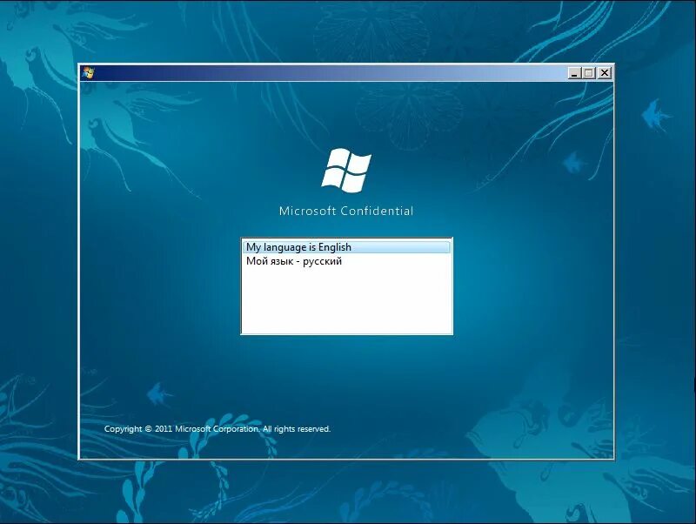Select "My language is English" option
The image size is (696, 524).
click(x=346, y=247)
